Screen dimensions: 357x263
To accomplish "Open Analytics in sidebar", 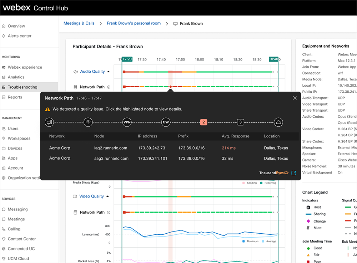I will (x=16, y=77).
